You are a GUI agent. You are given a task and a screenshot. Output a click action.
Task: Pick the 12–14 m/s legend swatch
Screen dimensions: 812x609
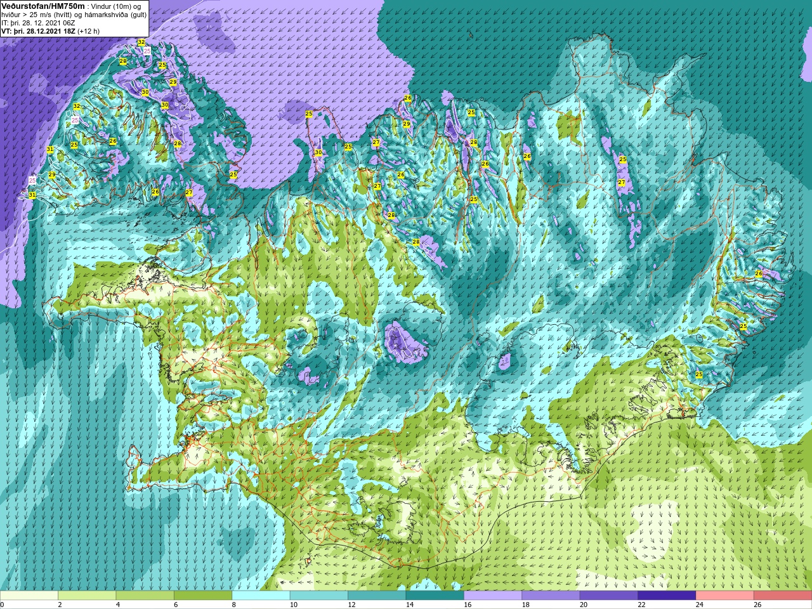click(x=377, y=596)
